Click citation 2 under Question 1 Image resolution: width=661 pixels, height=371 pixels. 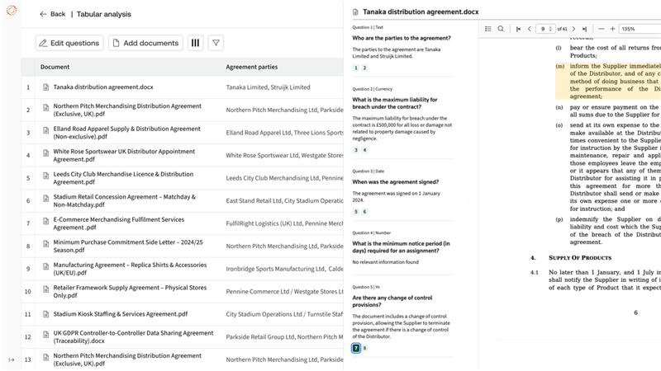[x=364, y=68]
